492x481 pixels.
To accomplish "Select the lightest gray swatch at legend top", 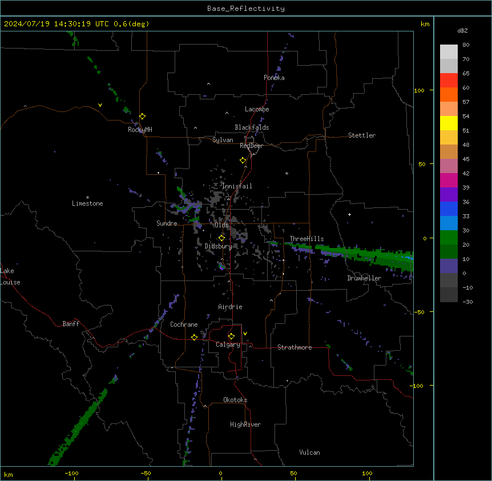I will pyautogui.click(x=449, y=52).
